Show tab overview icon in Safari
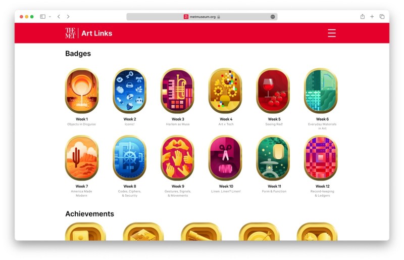The height and width of the screenshot is (260, 404). [382, 17]
